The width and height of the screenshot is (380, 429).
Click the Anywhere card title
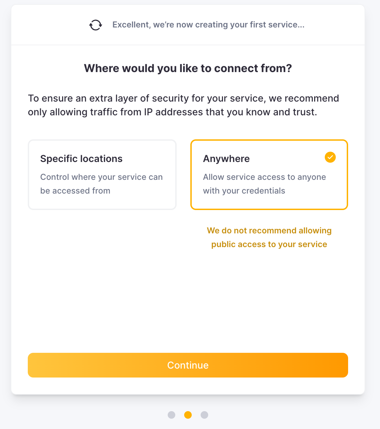click(x=226, y=159)
